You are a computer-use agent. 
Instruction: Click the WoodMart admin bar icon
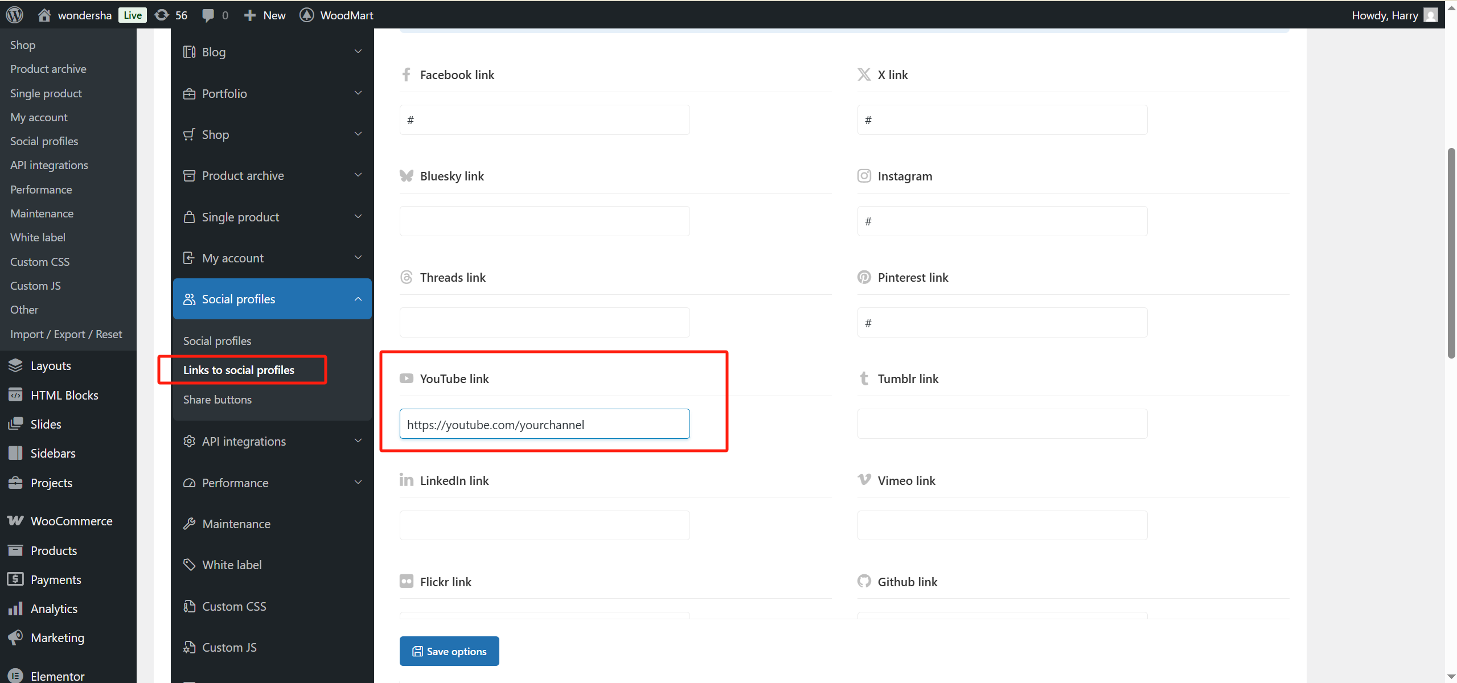pos(306,15)
